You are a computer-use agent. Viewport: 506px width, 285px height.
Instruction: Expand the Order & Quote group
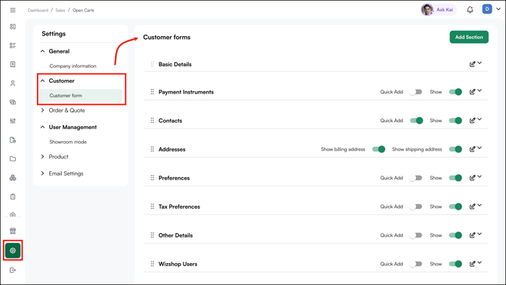(x=42, y=110)
